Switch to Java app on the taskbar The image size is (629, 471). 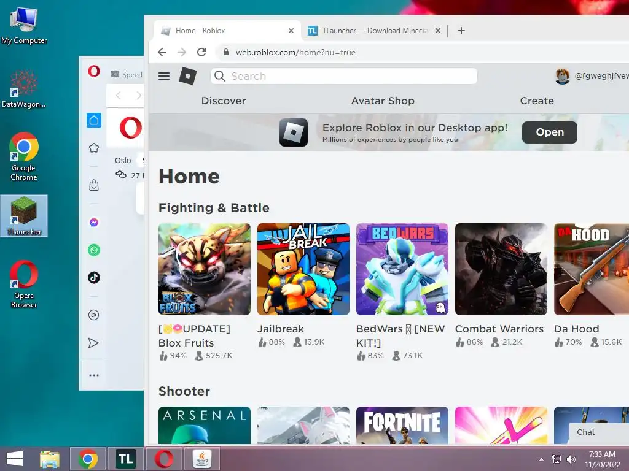[x=202, y=459]
